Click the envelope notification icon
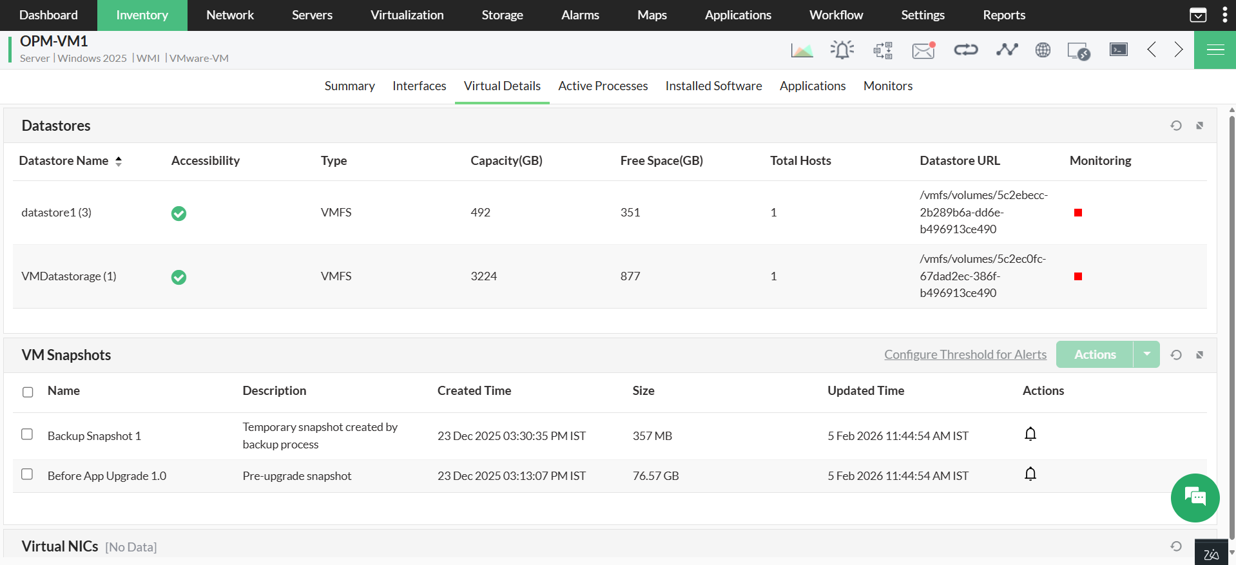 point(923,50)
